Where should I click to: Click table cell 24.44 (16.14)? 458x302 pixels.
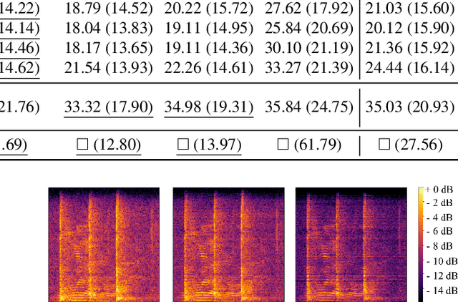click(x=410, y=67)
